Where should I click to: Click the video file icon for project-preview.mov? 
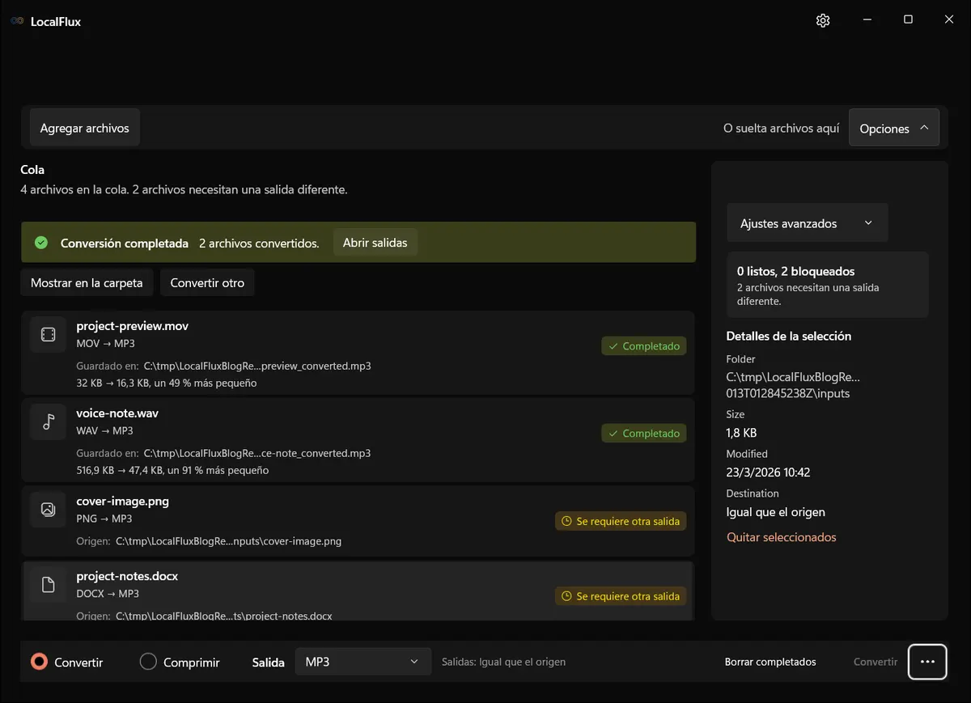[x=48, y=334]
